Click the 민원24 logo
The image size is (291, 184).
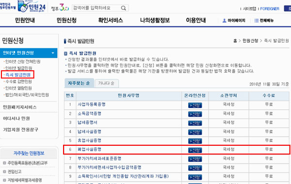point(32,6)
